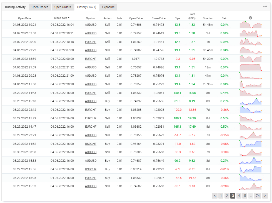Open EURCHF link in the 150.1 pips row
The image size is (272, 203).
coord(91,93)
